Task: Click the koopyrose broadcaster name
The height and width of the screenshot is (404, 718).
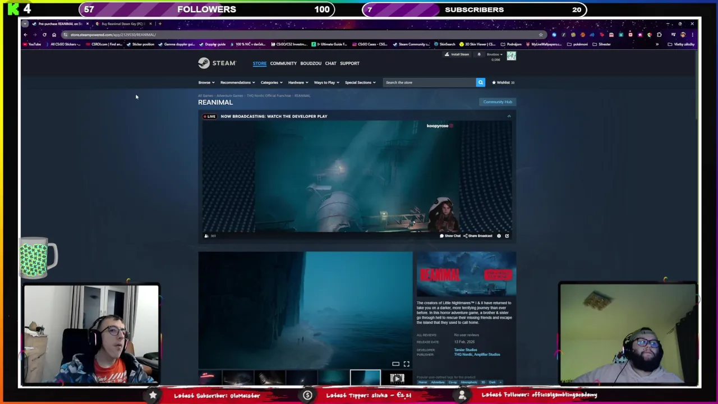Action: click(438, 126)
